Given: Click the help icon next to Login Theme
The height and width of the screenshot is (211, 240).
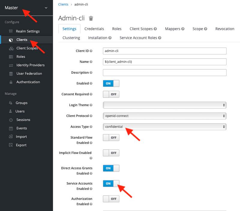Looking at the screenshot, I should coord(91,105).
